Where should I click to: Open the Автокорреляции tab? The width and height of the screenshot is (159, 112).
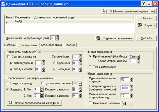[51, 45]
